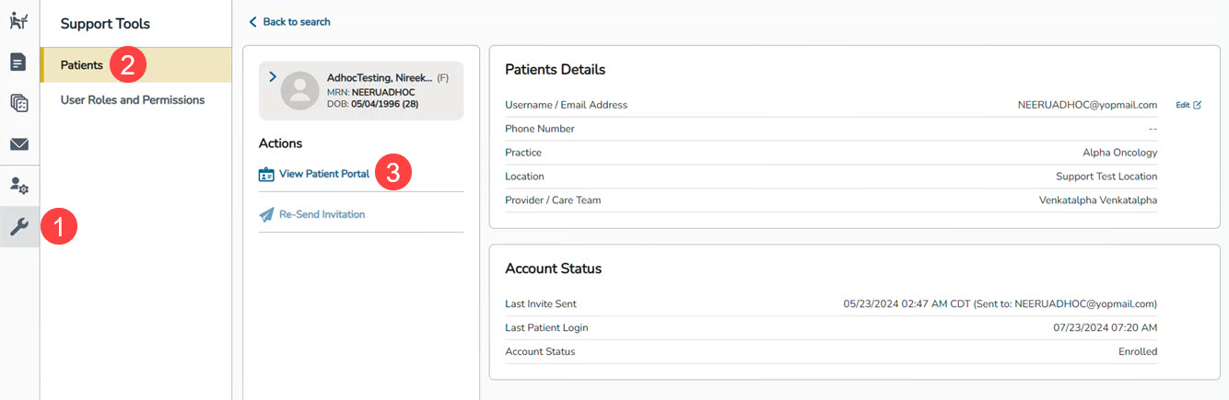This screenshot has height=400, width=1229.
Task: Go back via Back to search link
Action: point(296,22)
